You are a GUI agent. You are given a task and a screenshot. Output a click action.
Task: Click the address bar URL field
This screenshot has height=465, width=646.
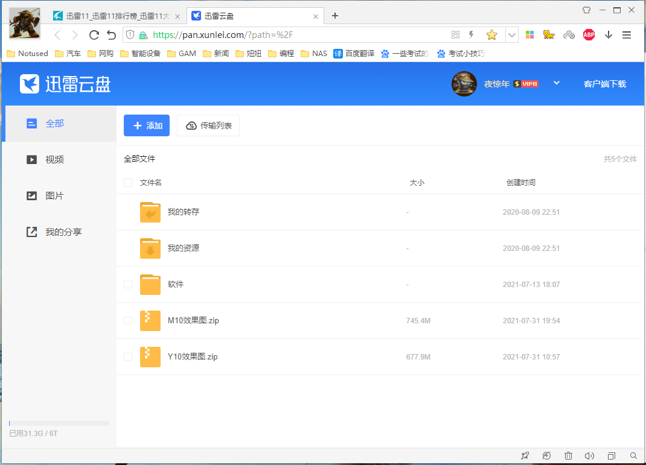pyautogui.click(x=289, y=35)
